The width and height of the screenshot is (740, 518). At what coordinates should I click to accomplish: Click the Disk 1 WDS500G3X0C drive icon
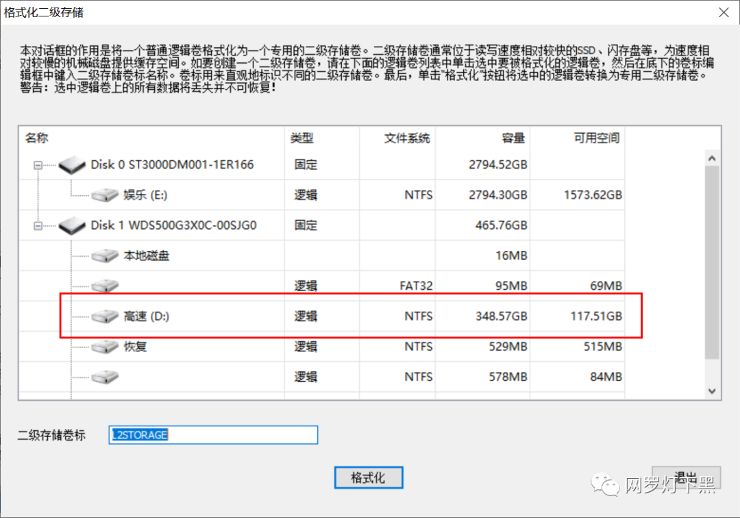[72, 225]
